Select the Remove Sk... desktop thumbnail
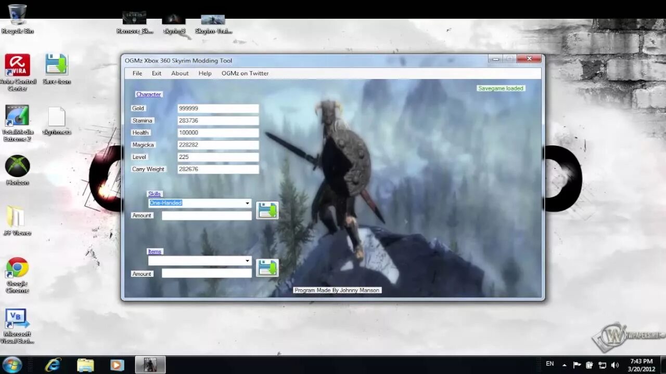The height and width of the screenshot is (374, 666). (x=134, y=22)
